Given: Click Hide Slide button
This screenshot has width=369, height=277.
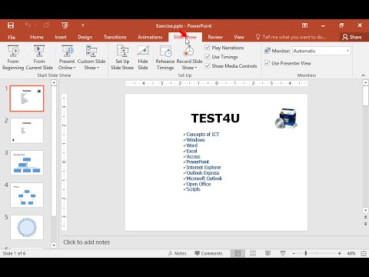Looking at the screenshot, I should click(143, 58).
